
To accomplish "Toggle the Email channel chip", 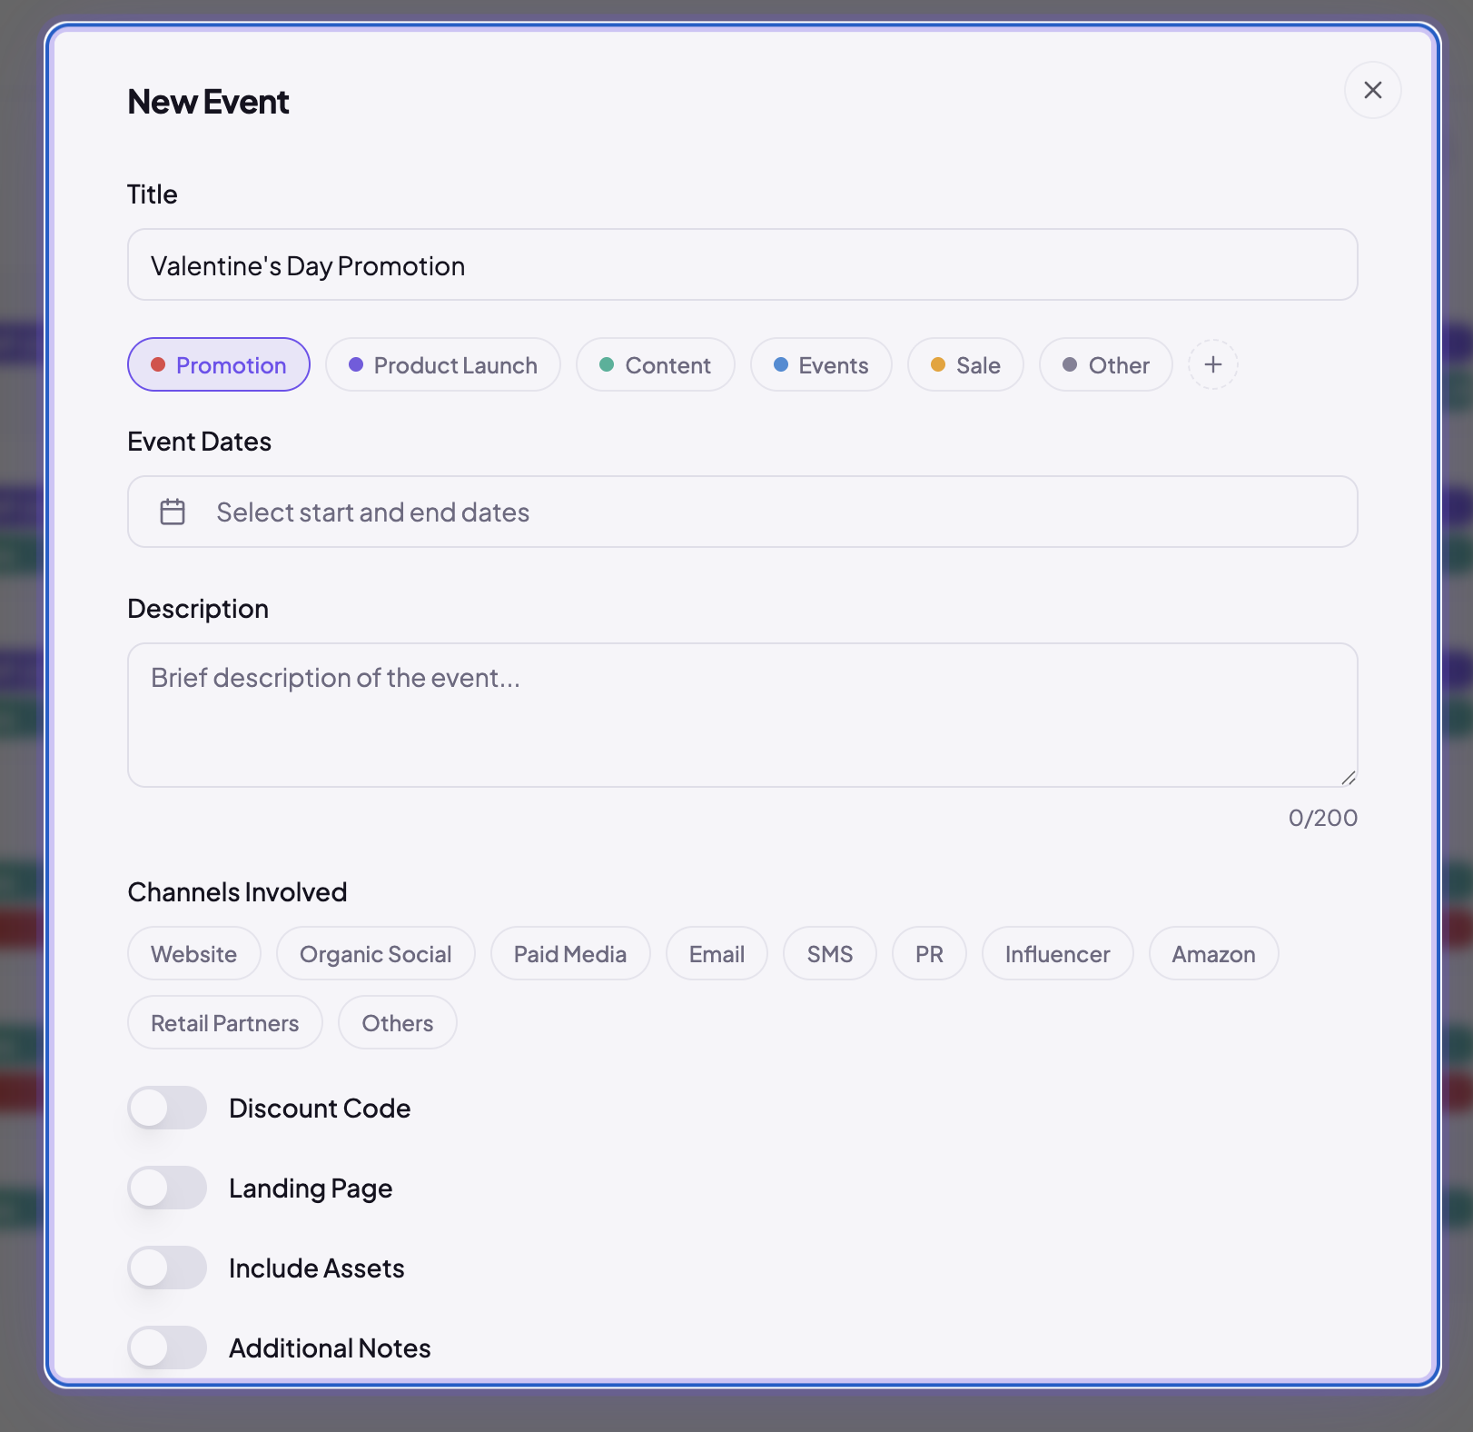I will pyautogui.click(x=717, y=953).
